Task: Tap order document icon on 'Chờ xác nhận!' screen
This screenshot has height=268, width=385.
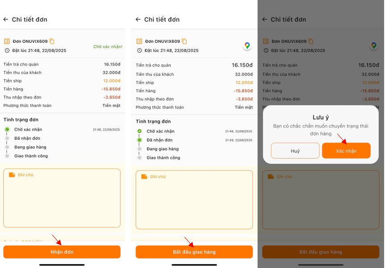Action: [7, 42]
